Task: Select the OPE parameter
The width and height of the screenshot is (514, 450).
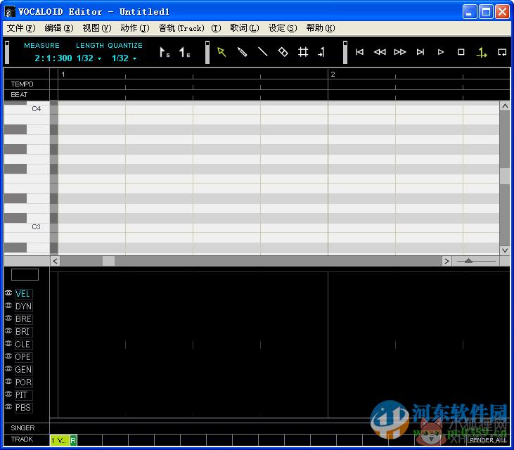Action: [x=24, y=357]
